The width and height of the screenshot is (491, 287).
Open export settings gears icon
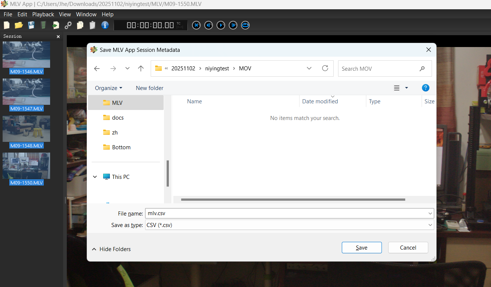[68, 25]
